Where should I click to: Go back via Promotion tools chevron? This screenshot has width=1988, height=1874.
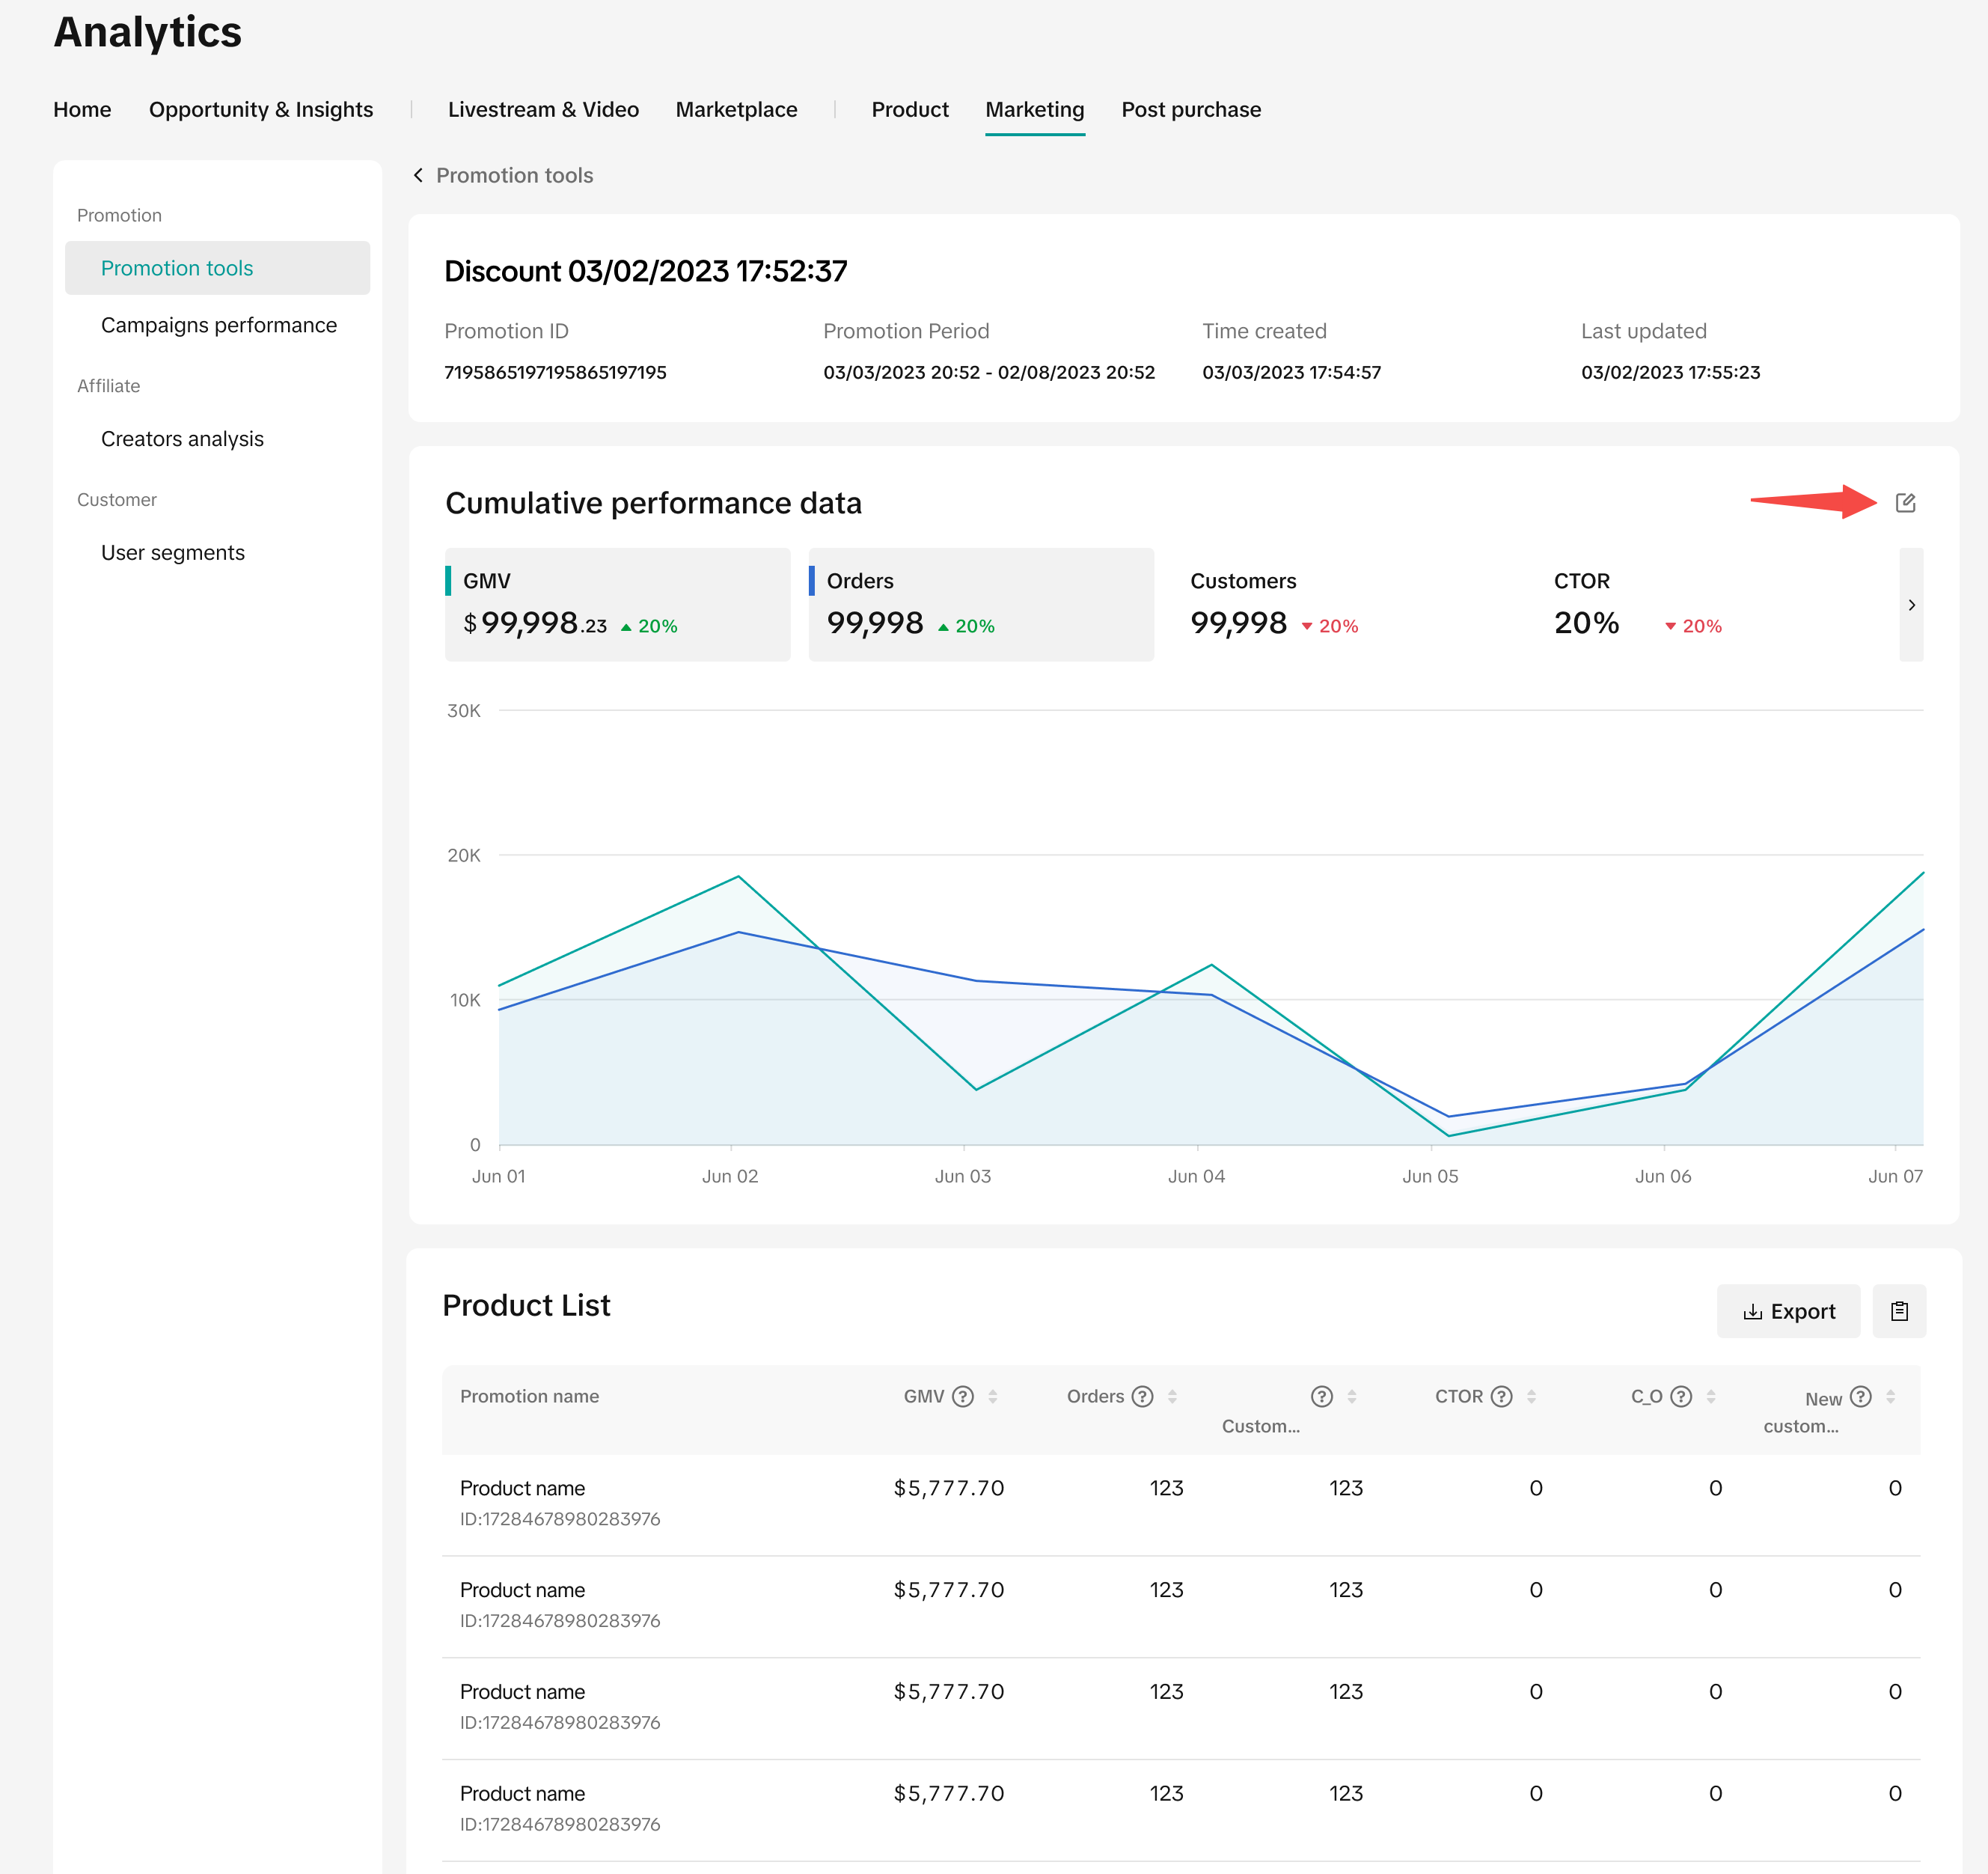(x=419, y=175)
